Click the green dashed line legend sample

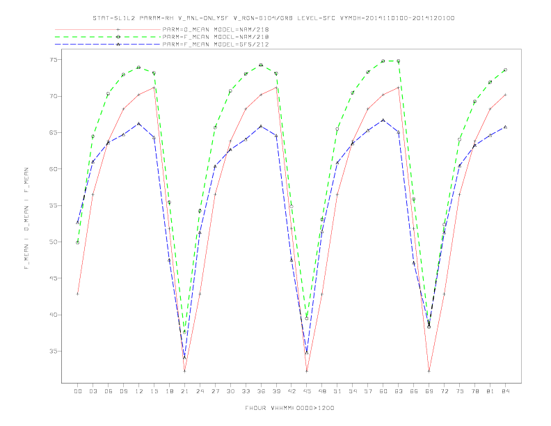(x=108, y=37)
